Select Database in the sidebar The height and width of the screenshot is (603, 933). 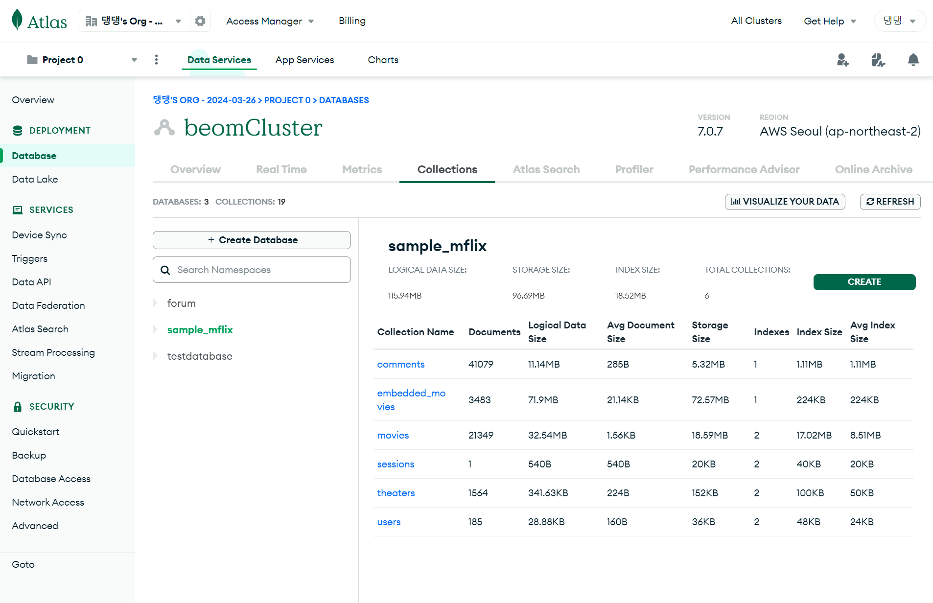click(68, 156)
